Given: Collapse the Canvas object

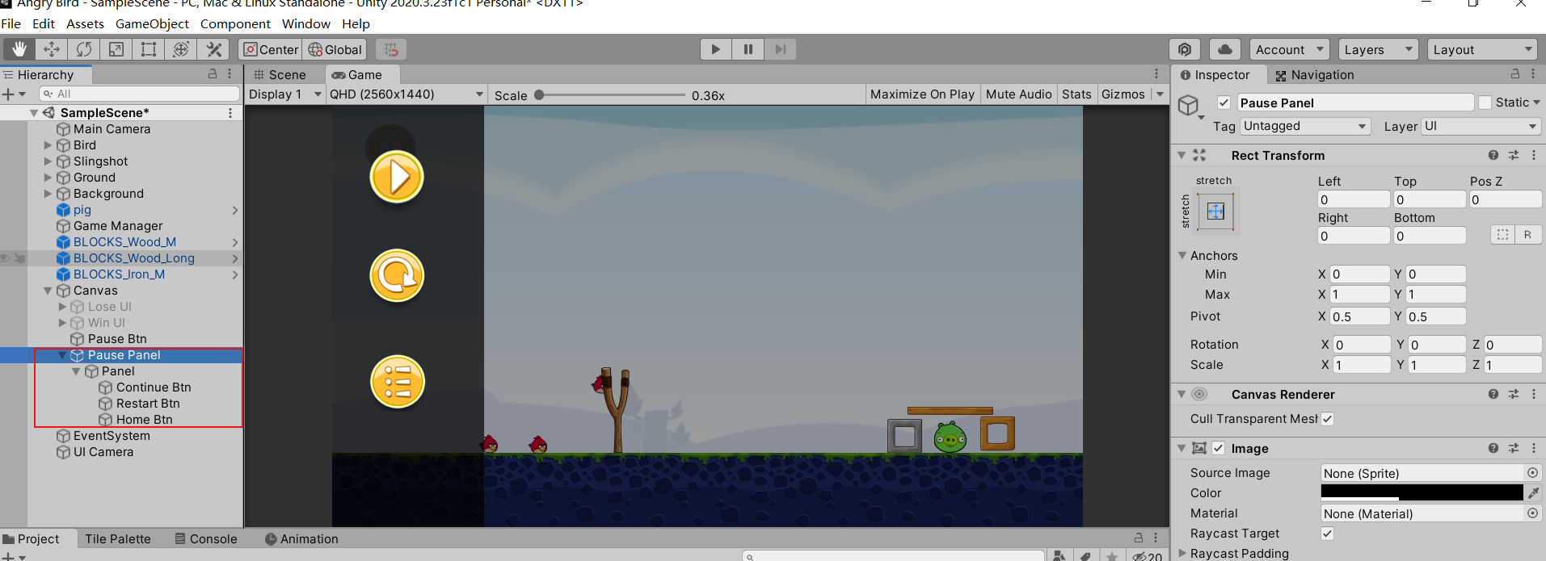Looking at the screenshot, I should (48, 291).
